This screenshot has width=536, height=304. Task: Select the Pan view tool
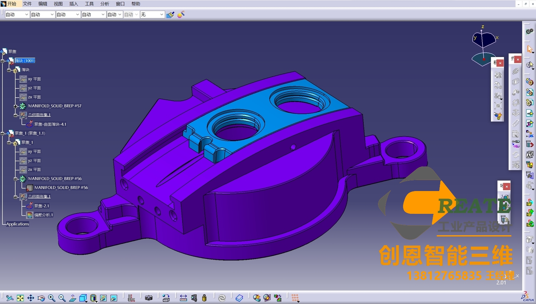pyautogui.click(x=31, y=298)
